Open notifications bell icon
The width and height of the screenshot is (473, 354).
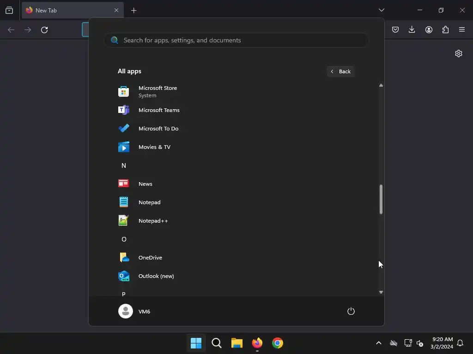(460, 343)
